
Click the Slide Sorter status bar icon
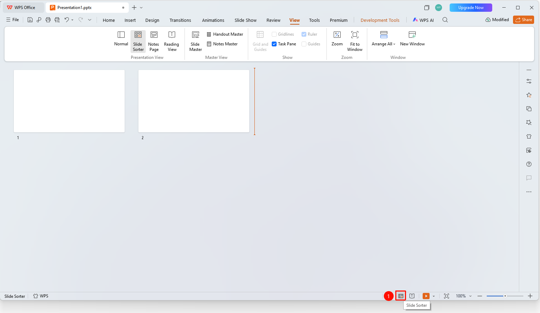[x=400, y=296]
